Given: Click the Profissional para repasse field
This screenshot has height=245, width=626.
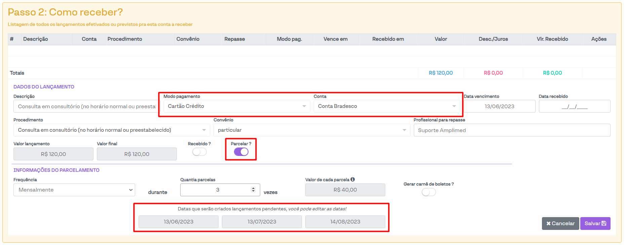Looking at the screenshot, I should (x=512, y=130).
